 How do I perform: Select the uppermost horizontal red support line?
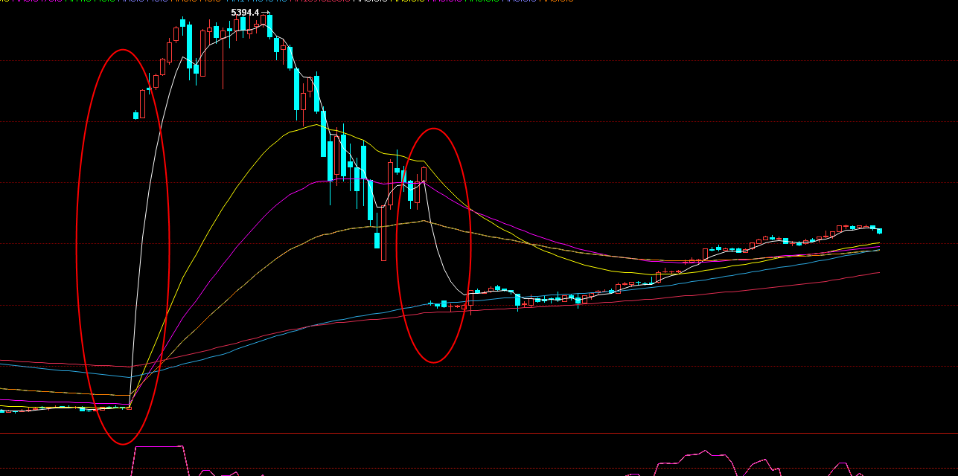pos(670,306)
